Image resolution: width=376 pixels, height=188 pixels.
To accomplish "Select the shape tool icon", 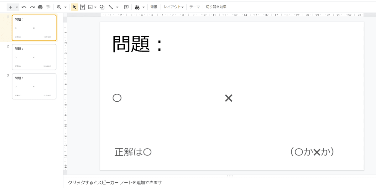I will tap(102, 7).
